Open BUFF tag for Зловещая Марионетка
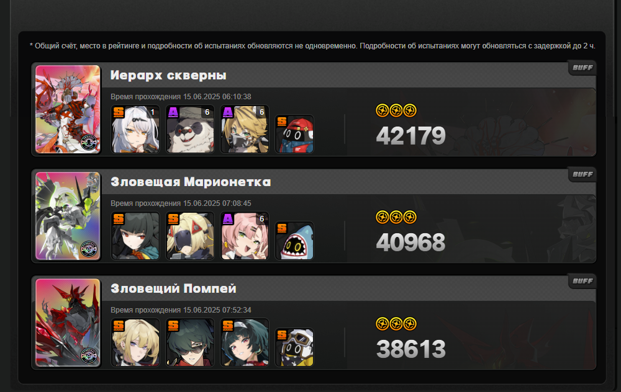621x392 pixels. (x=582, y=174)
